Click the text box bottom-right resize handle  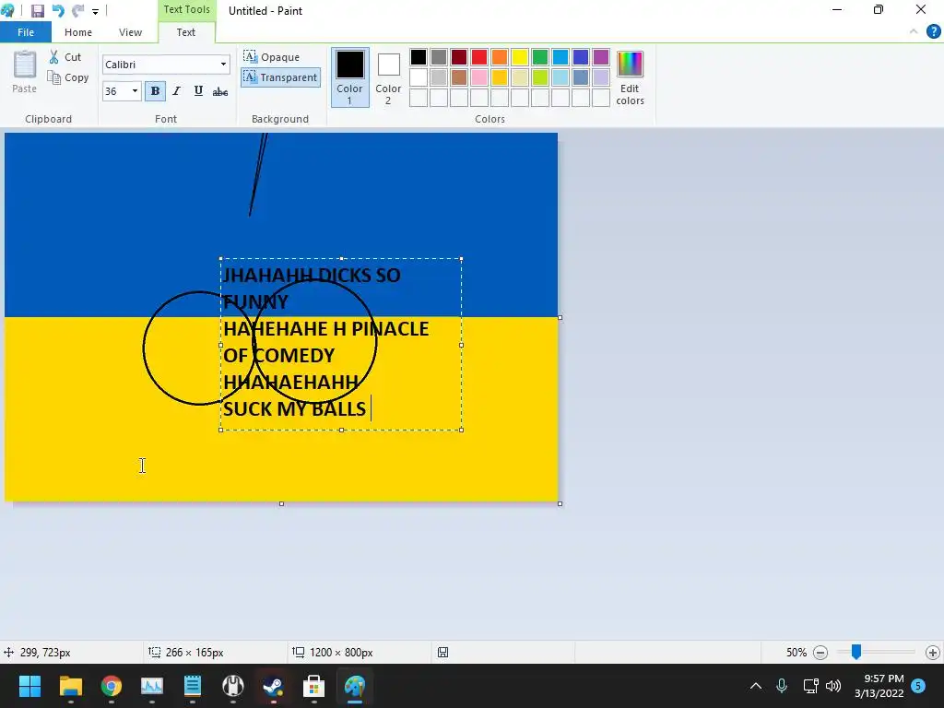click(x=461, y=430)
